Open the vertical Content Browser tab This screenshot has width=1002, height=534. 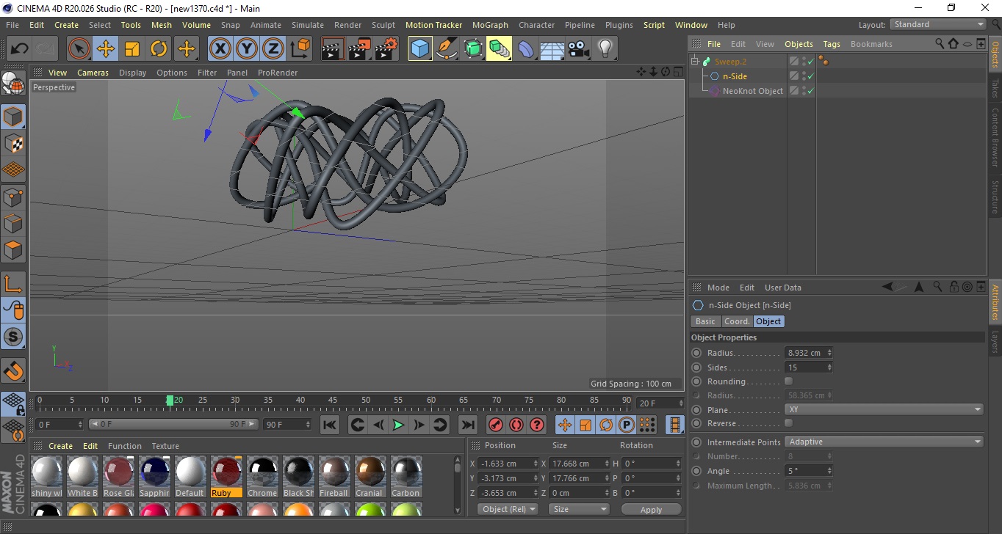click(x=995, y=137)
